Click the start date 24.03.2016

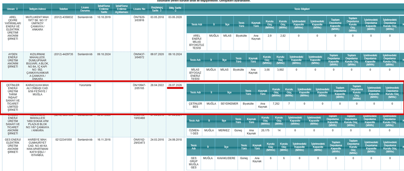click(157, 140)
